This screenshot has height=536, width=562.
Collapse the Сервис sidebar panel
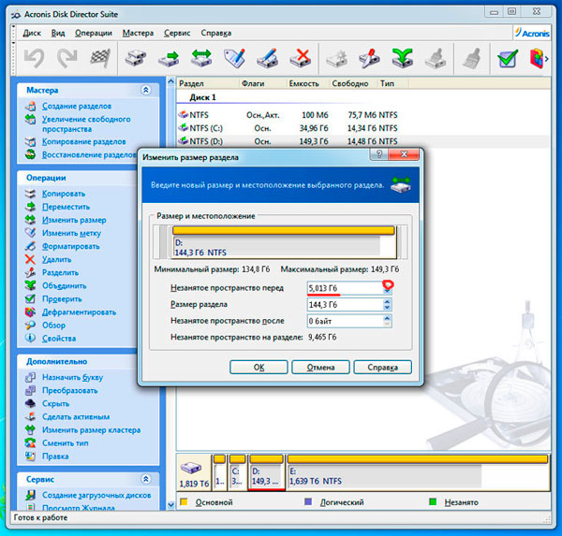click(145, 479)
